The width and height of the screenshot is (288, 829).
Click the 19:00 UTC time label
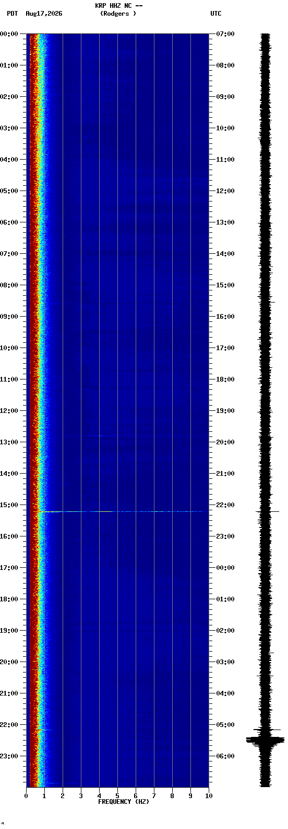point(225,411)
